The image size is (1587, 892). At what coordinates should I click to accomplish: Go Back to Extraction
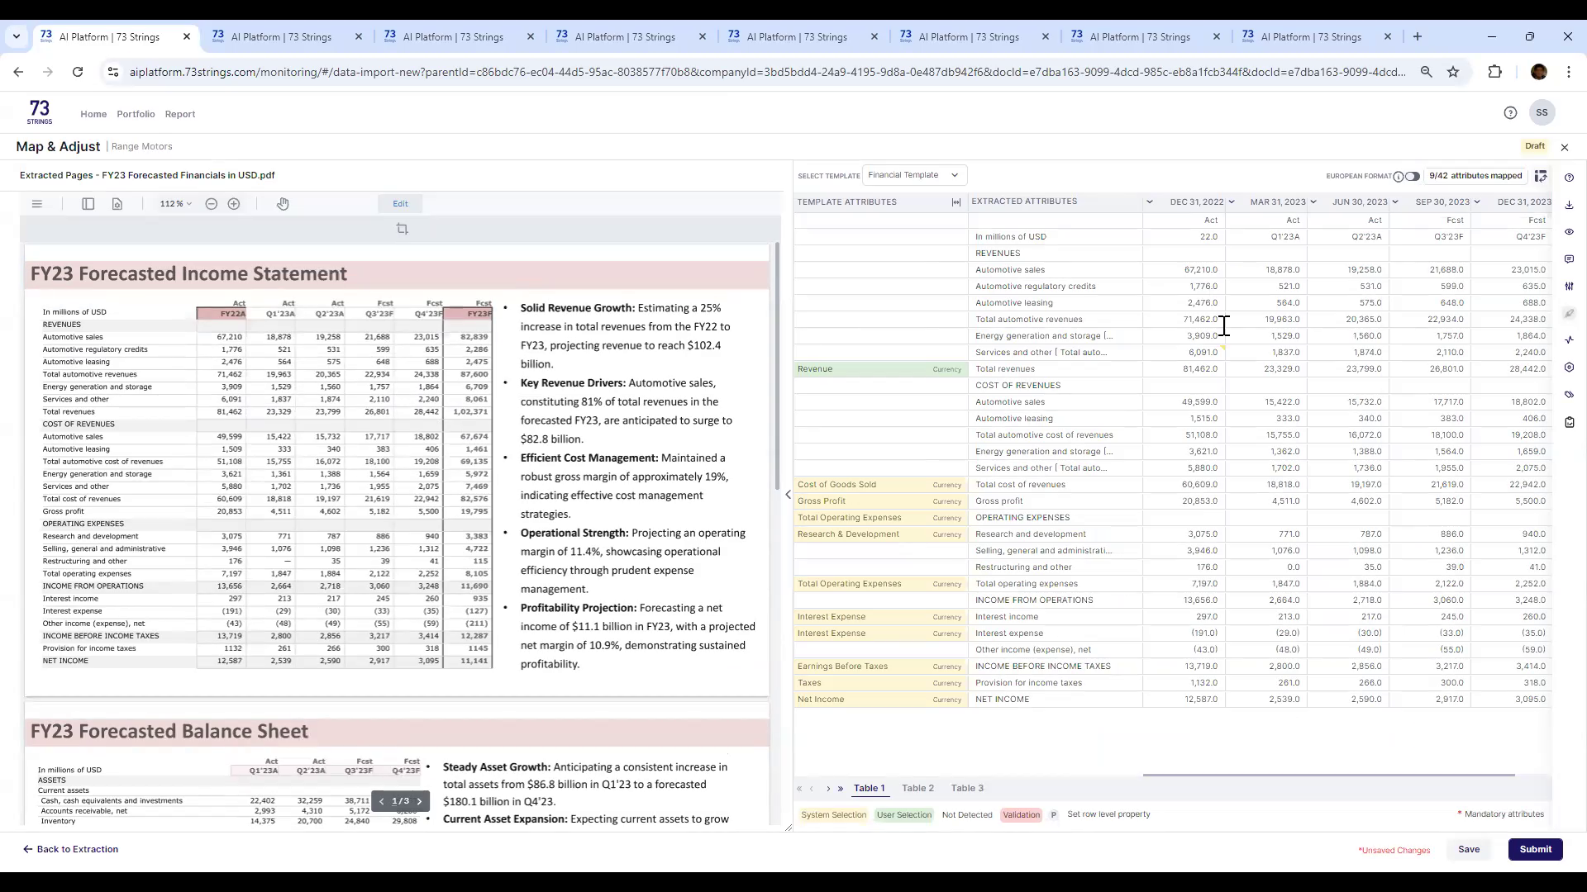pyautogui.click(x=70, y=849)
